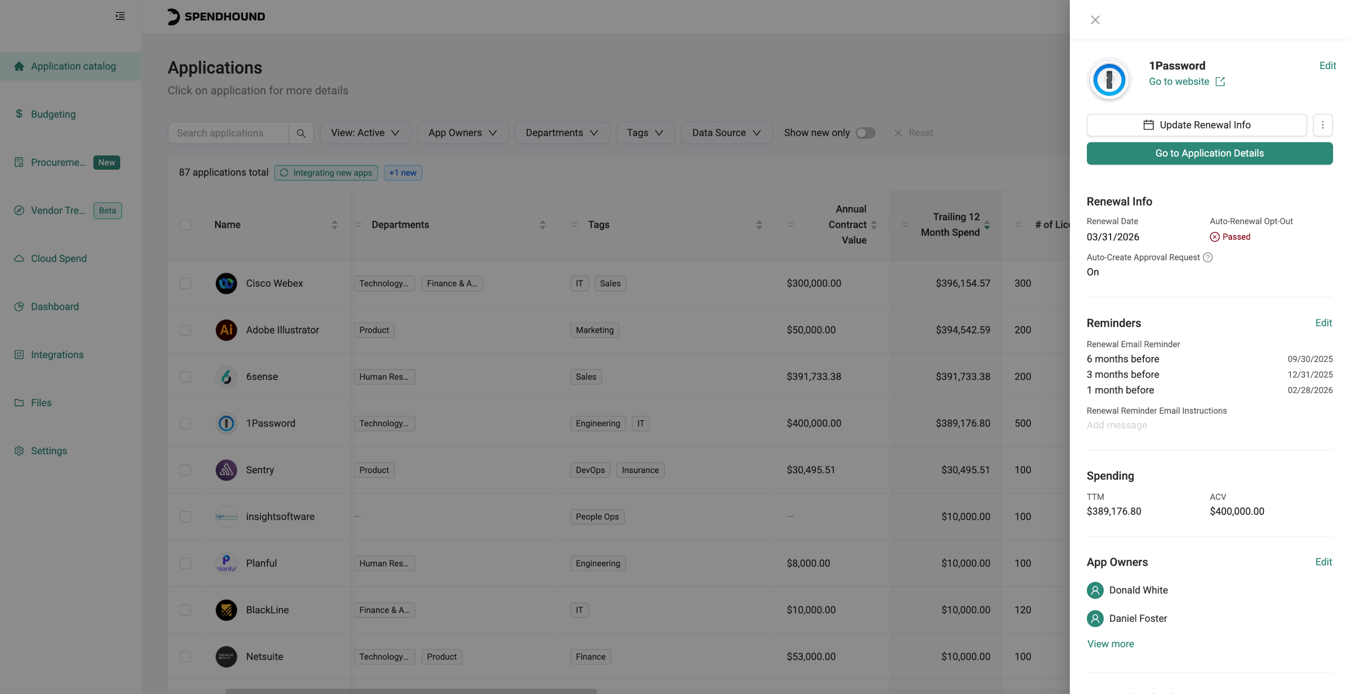Check the Cisco Webex row checkbox
This screenshot has width=1350, height=694.
(x=185, y=284)
